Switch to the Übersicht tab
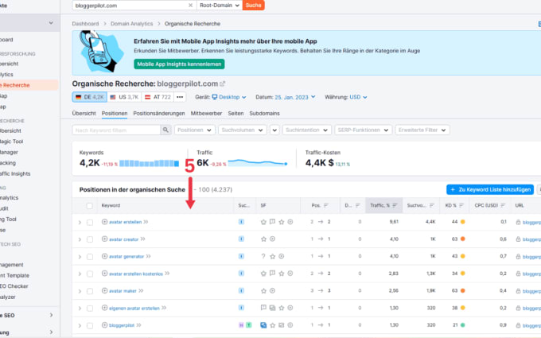This screenshot has height=338, width=541. coord(84,113)
